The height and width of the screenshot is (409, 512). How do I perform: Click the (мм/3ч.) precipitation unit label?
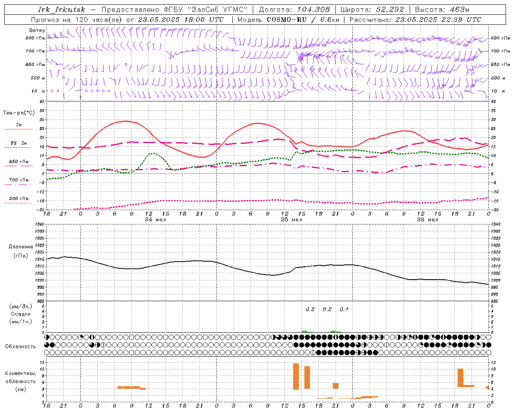coord(20,306)
